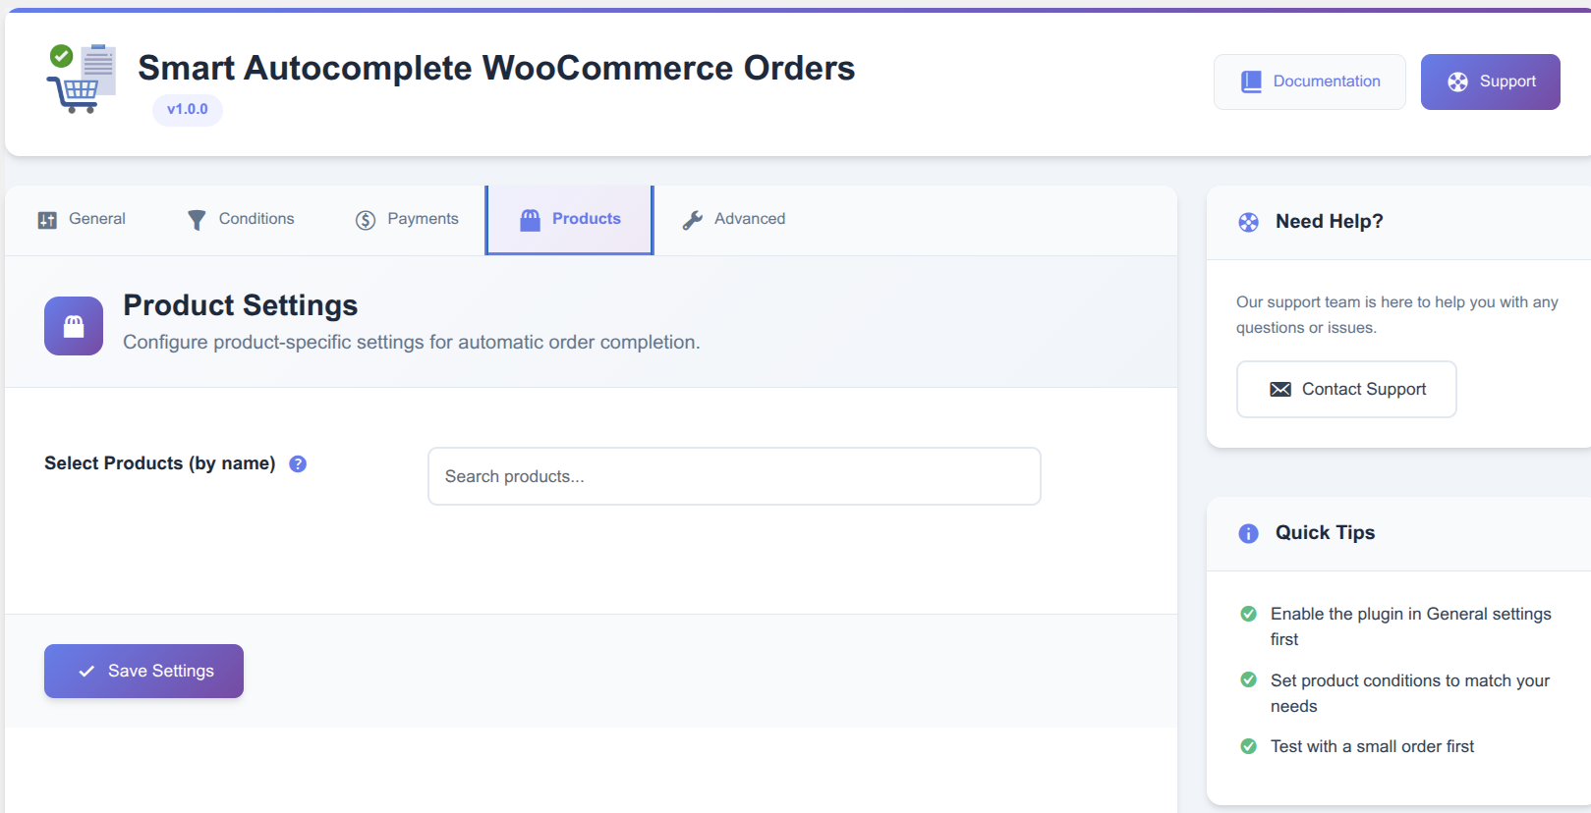Click the purple Product Settings bag icon
Image resolution: width=1591 pixels, height=813 pixels.
coord(74,326)
